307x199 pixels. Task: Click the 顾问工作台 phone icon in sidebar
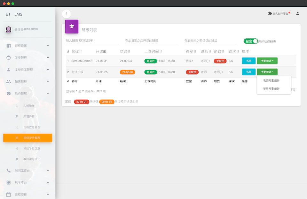tap(9, 170)
